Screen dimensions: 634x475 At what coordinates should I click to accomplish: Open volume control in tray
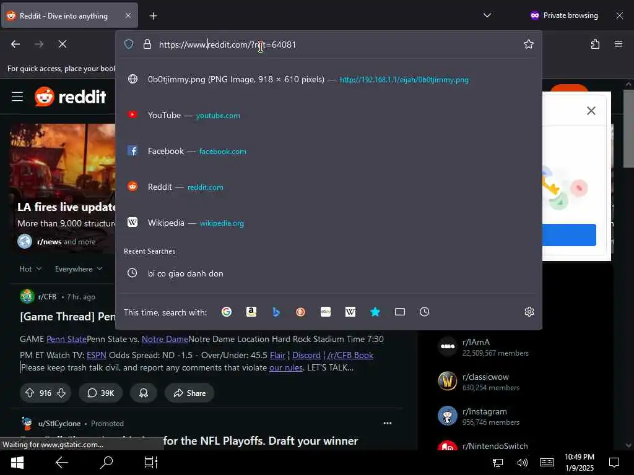522,463
